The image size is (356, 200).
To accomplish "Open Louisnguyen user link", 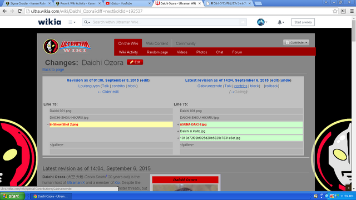I will pos(89,86).
